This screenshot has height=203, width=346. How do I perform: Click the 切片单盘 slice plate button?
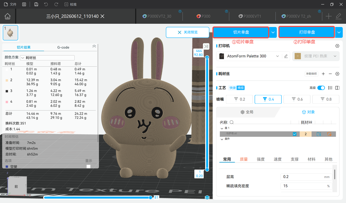(x=241, y=32)
